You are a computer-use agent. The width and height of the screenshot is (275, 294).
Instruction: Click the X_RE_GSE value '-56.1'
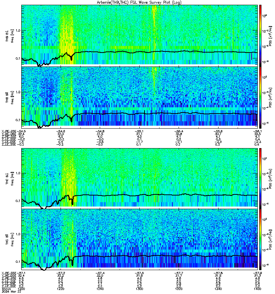tap(257, 132)
